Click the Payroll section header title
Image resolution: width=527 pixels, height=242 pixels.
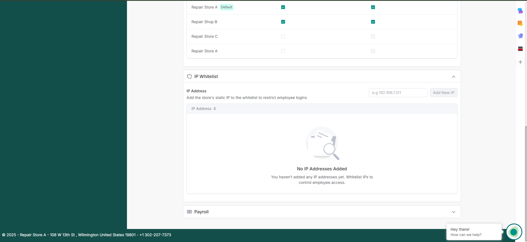[201, 212]
